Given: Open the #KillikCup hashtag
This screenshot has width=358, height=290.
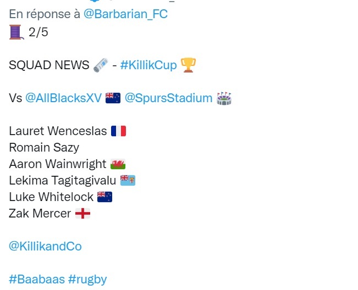Looking at the screenshot, I should (x=148, y=65).
